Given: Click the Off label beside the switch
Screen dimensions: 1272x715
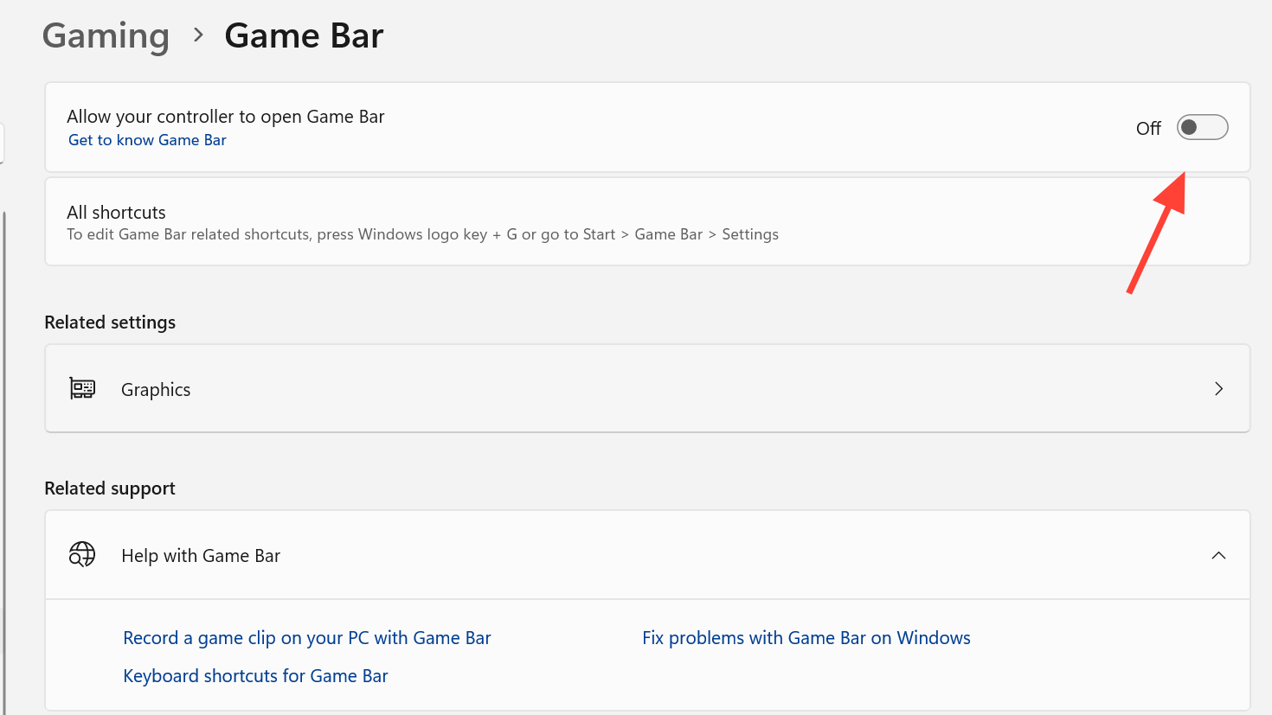Looking at the screenshot, I should [x=1148, y=129].
